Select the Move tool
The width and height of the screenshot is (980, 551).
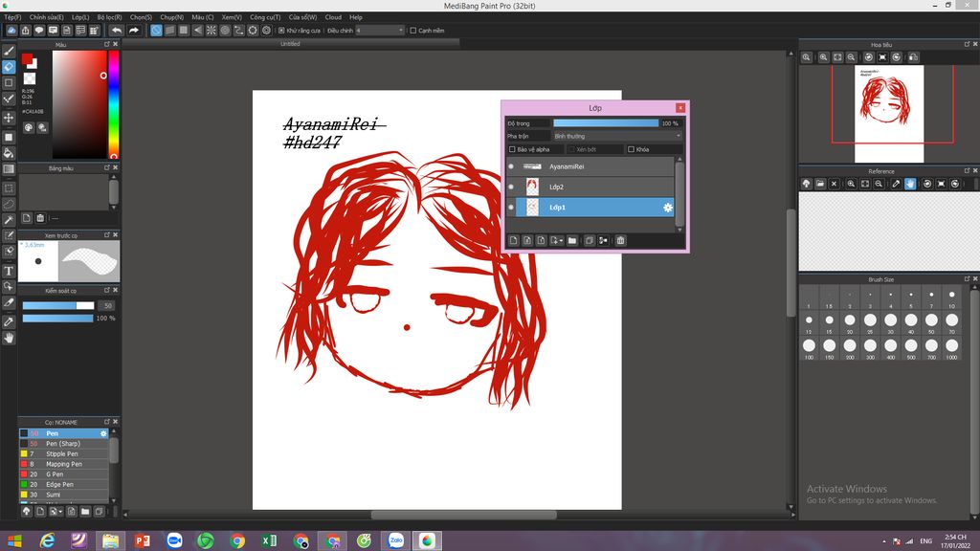point(9,118)
